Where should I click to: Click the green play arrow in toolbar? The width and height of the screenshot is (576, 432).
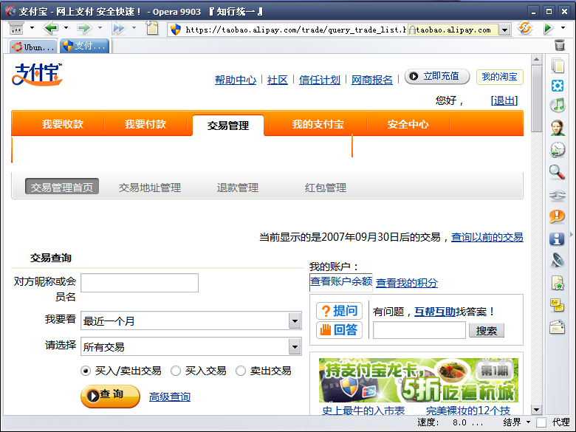point(548,28)
